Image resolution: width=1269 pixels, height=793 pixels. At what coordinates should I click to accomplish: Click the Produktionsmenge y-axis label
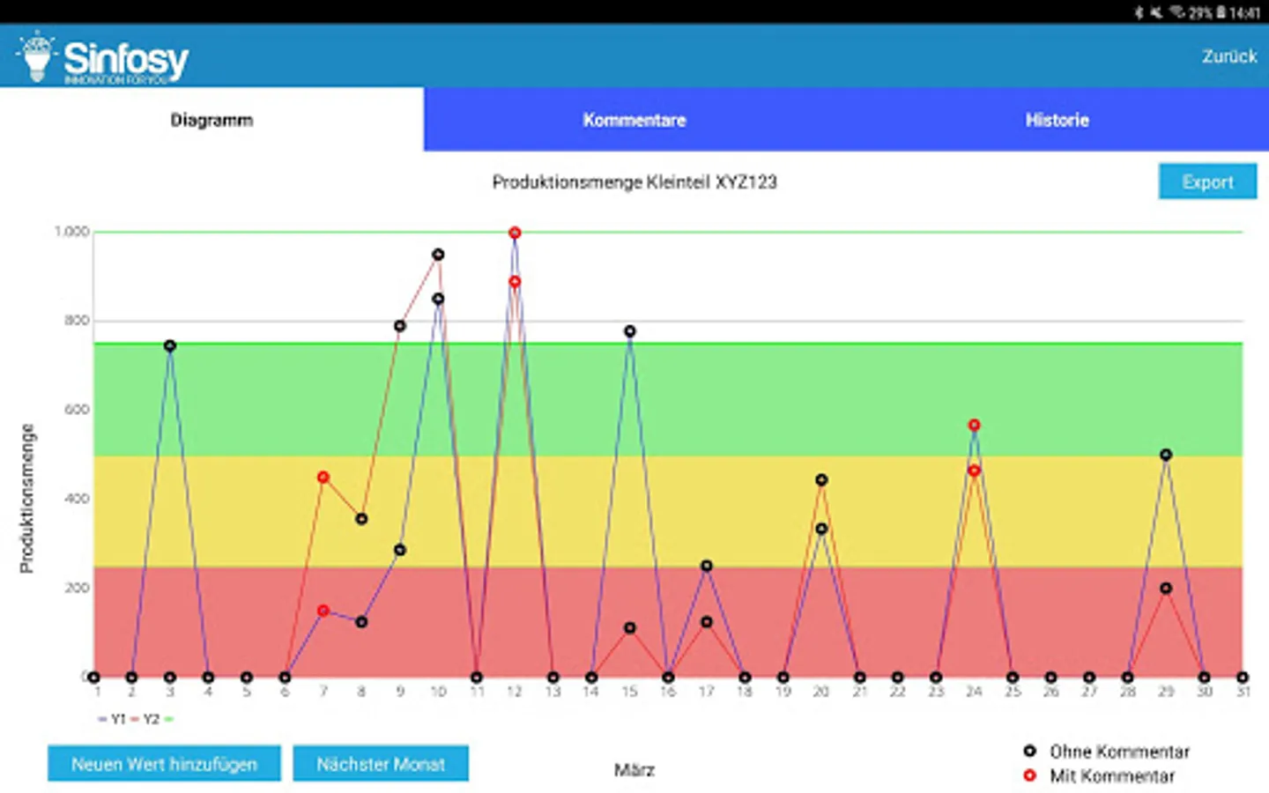pyautogui.click(x=27, y=498)
